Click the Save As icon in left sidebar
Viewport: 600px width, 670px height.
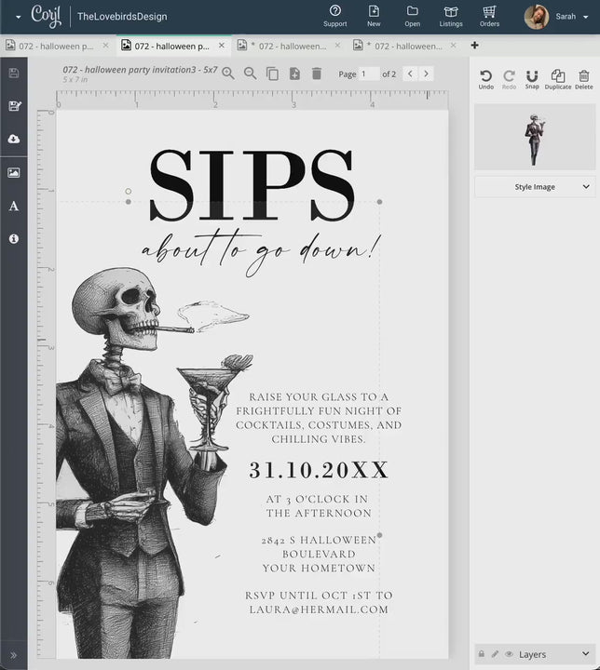[13, 106]
